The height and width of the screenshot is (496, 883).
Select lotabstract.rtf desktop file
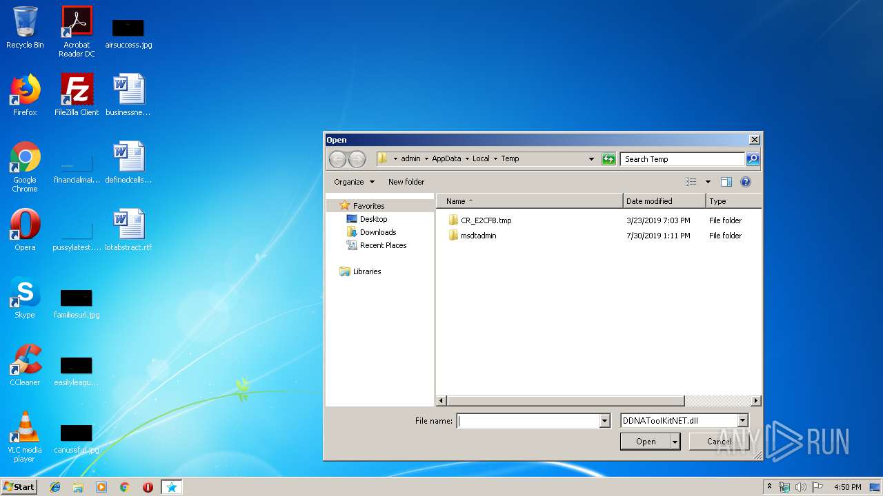click(128, 230)
